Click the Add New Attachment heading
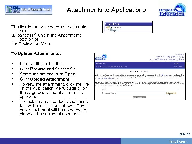Screen dimensions: 192x144 pyautogui.click(x=139, y=71)
